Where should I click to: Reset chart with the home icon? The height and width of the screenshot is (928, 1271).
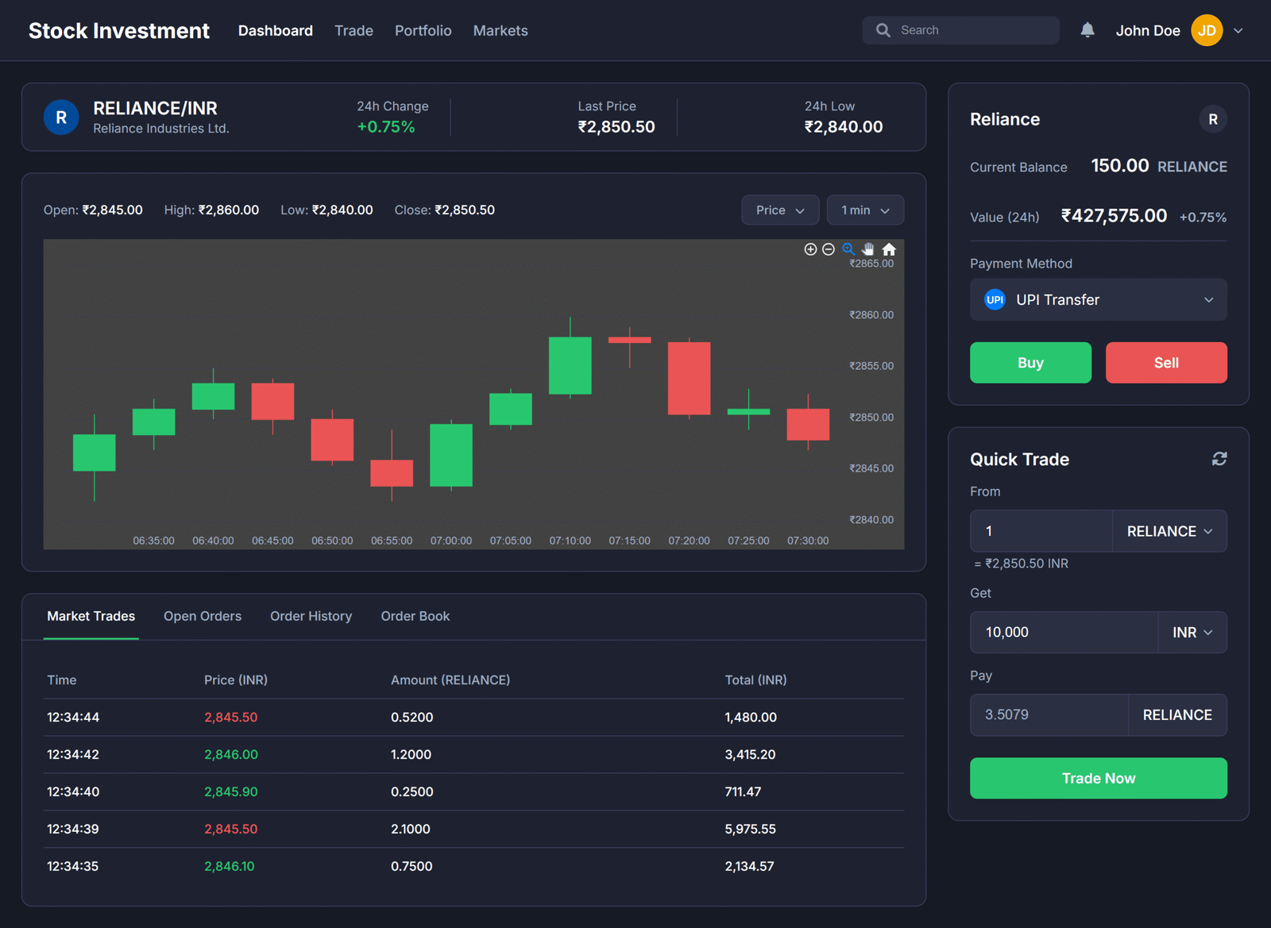(x=889, y=249)
